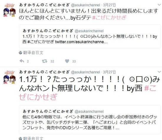Click globe icon beside second tweet's translation label
The image size is (162, 140).
point(20,139)
